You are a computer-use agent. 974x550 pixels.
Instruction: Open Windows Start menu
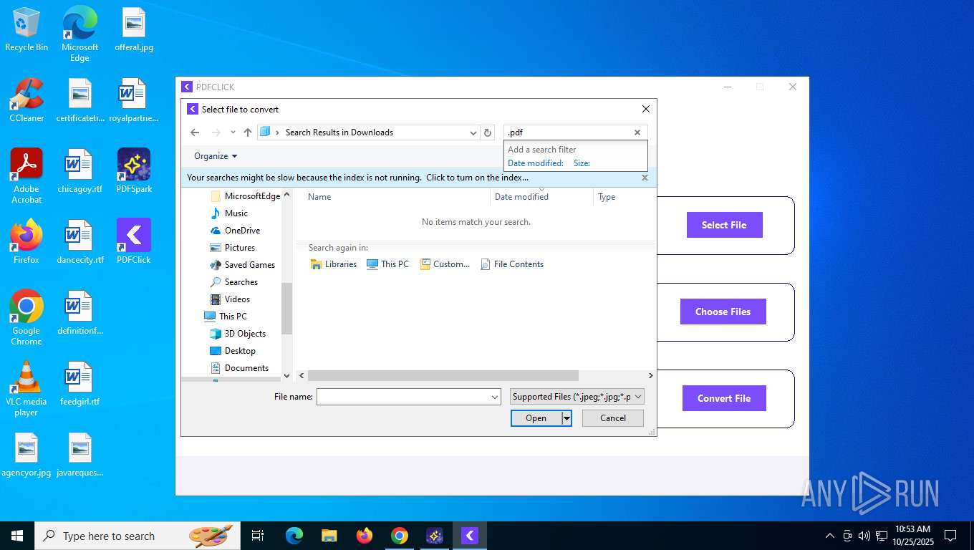pyautogui.click(x=17, y=536)
